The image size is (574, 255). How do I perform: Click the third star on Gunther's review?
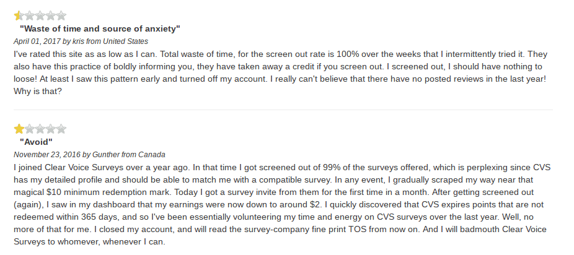(40, 129)
